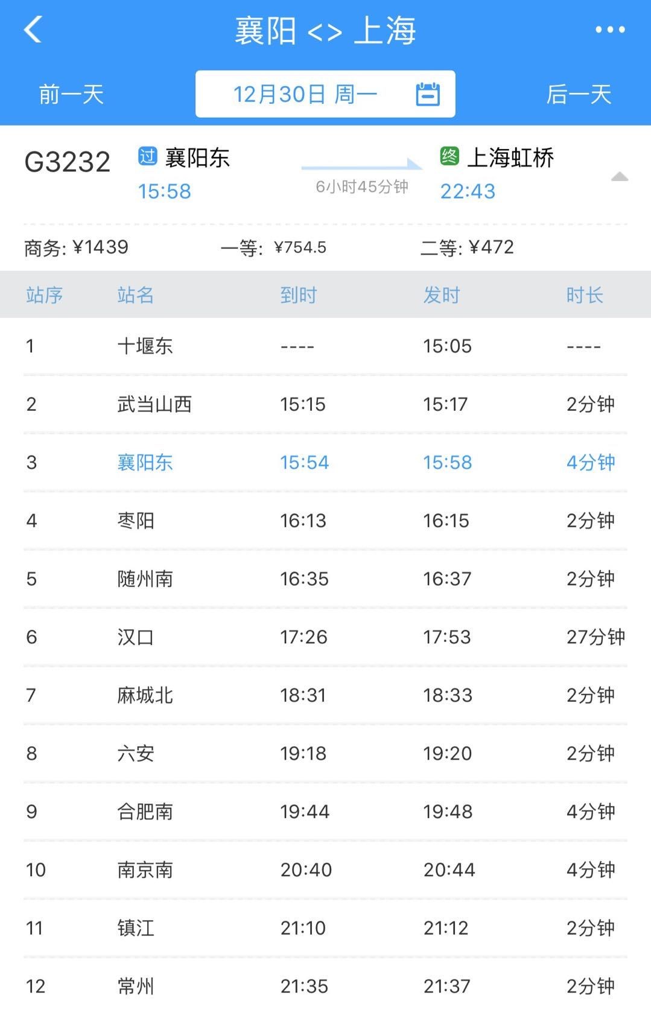
Task: Select second class price ¥472
Action: click(x=467, y=247)
